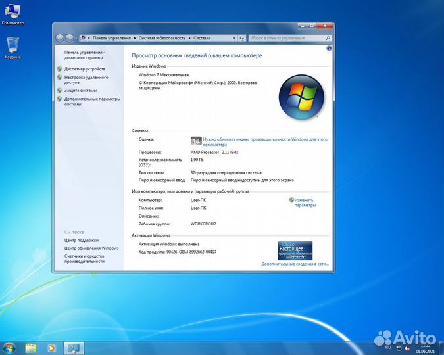
Task: Refresh the address bar view
Action: pyautogui.click(x=241, y=38)
